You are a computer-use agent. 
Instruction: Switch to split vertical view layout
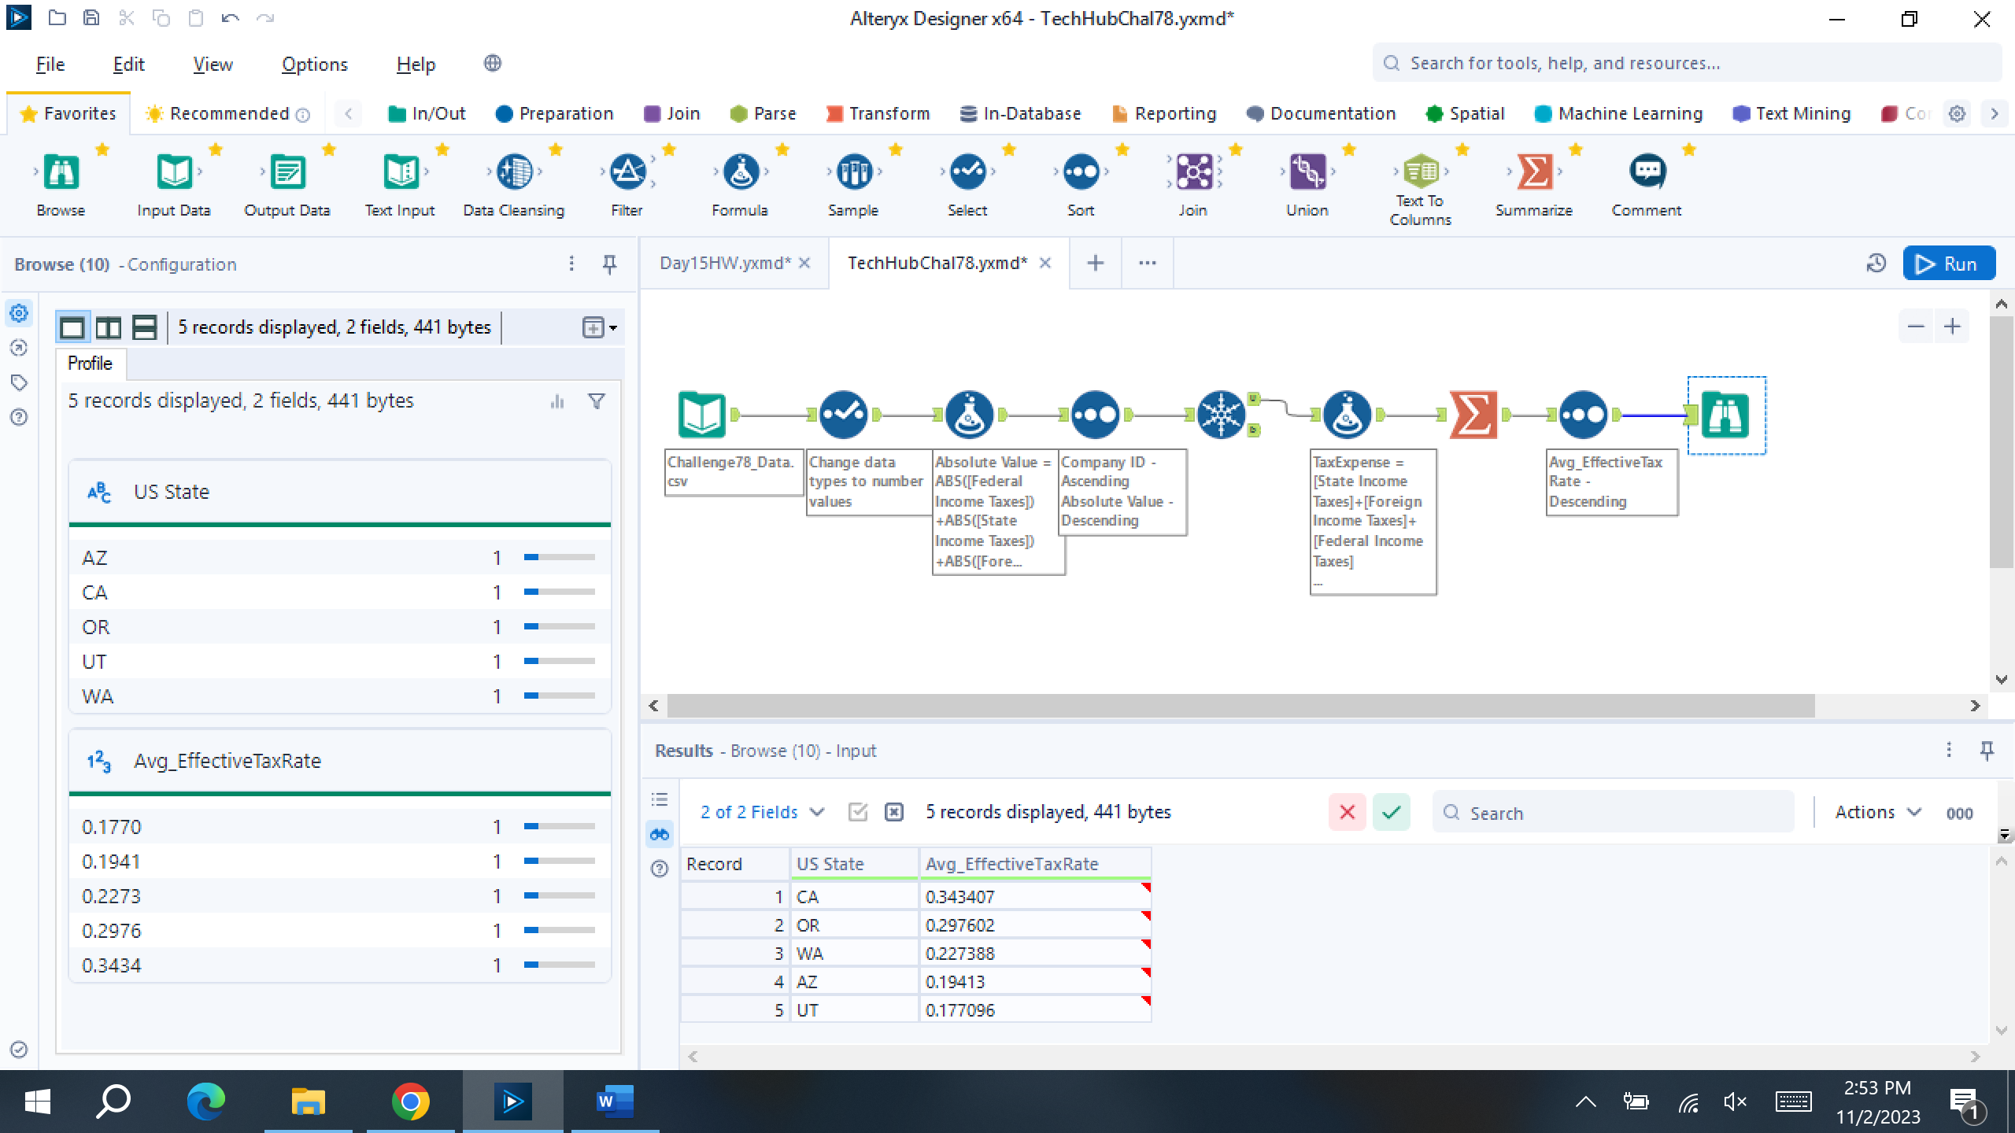(108, 327)
